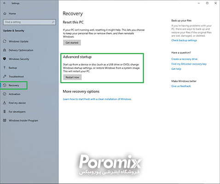Viewport: 220px width, 184px height.
Task: Click the Get help link
Action: 176,69
